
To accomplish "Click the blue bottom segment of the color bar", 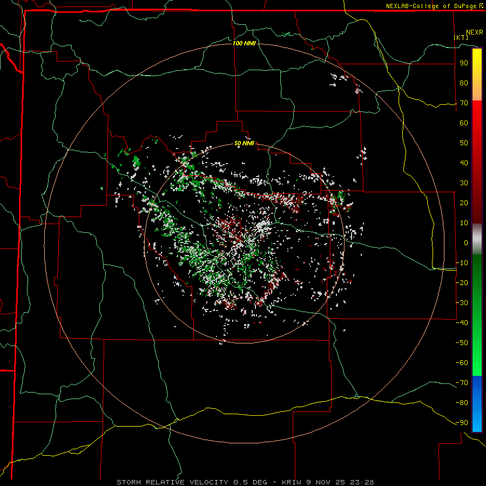I will coord(477,403).
